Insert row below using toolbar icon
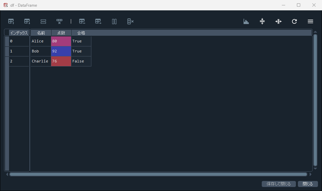The image size is (322, 191). pyautogui.click(x=27, y=21)
